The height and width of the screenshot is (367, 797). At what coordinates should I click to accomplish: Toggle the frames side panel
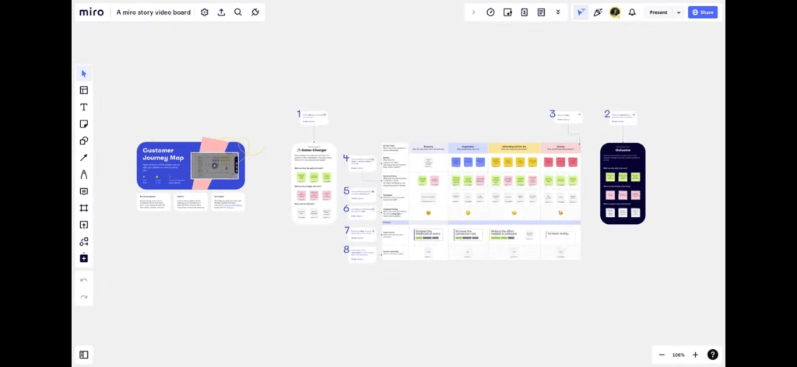coord(84,355)
